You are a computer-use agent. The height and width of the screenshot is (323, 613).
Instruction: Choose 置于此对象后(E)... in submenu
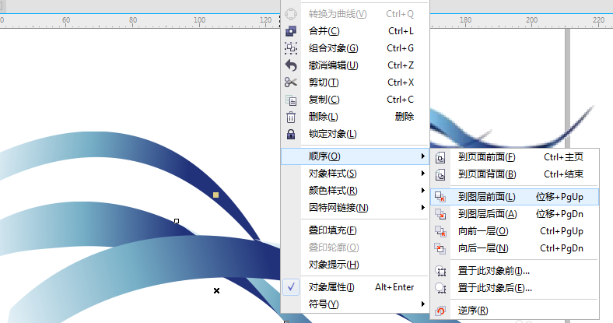pos(514,288)
